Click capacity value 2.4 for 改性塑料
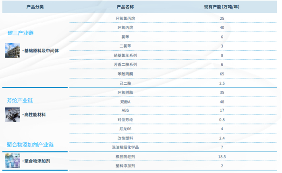The image size is (282, 173). point(222,138)
